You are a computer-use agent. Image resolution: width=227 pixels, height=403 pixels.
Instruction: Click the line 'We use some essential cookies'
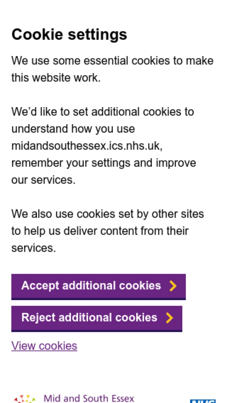pos(112,61)
